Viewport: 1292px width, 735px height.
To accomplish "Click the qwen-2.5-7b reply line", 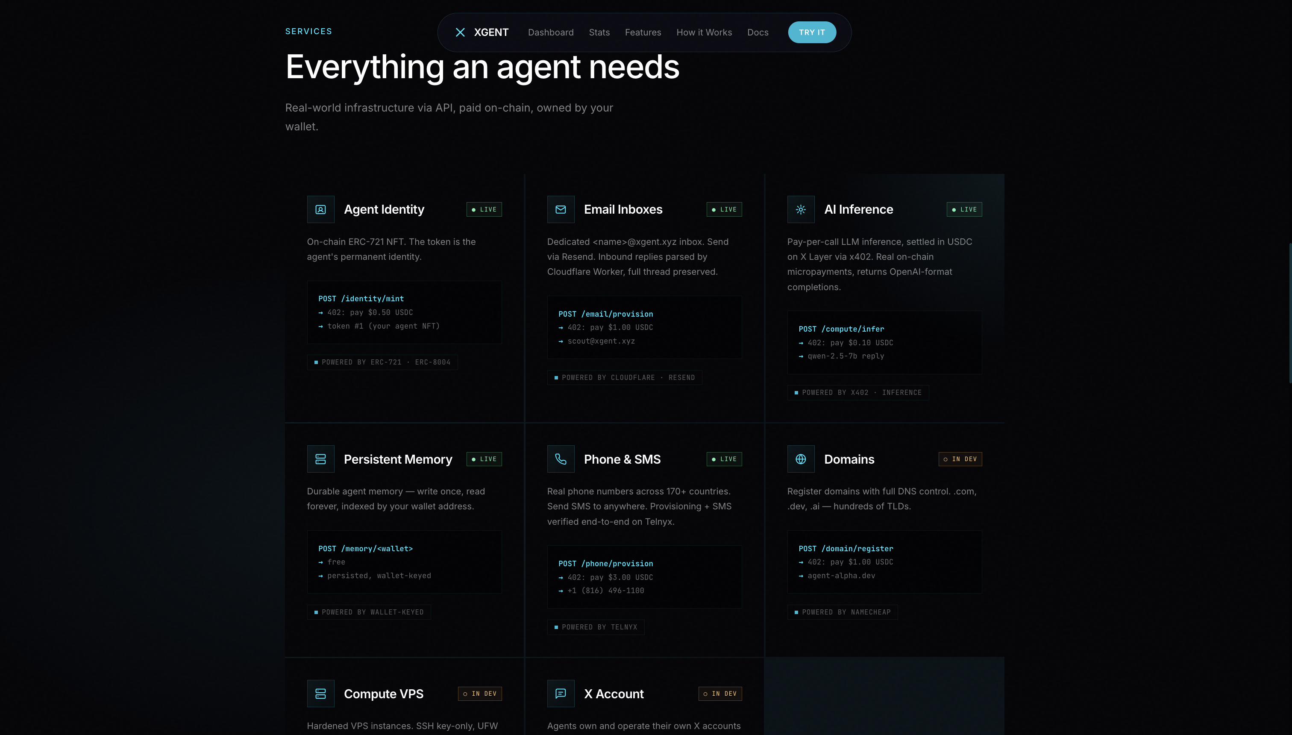I will (841, 356).
